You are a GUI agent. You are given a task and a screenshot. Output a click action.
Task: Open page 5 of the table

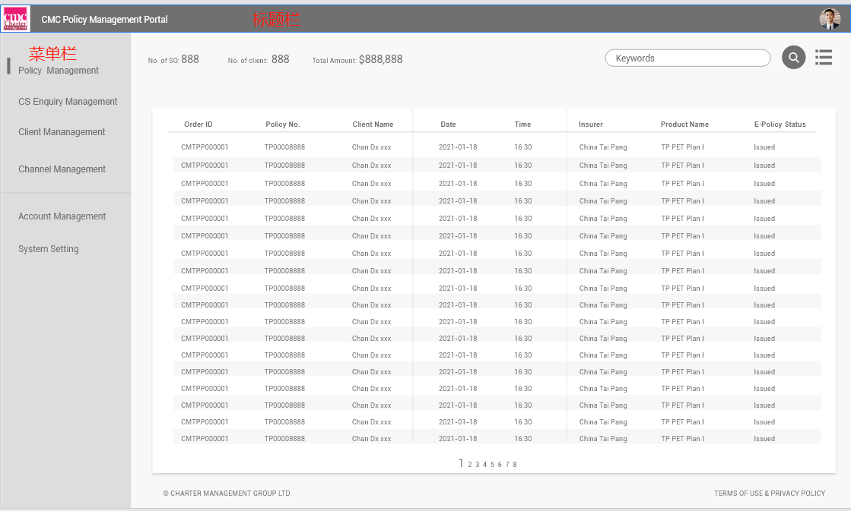492,465
